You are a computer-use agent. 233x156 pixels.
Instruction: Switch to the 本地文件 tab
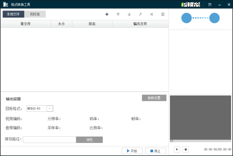[x=13, y=14]
